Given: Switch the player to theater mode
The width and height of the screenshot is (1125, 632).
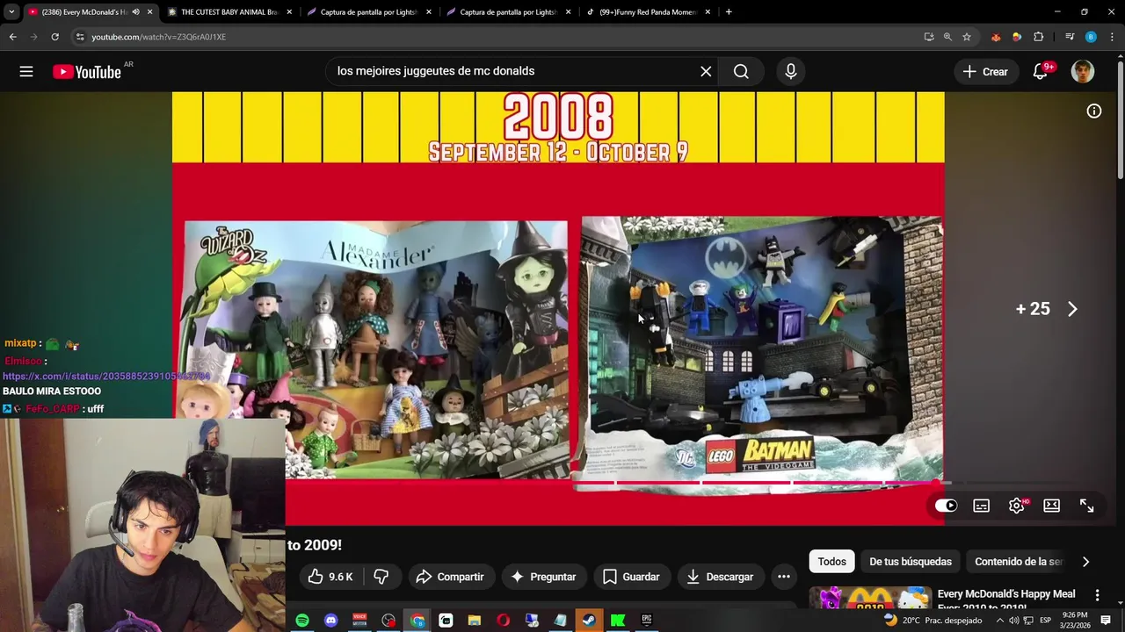Looking at the screenshot, I should (1051, 506).
